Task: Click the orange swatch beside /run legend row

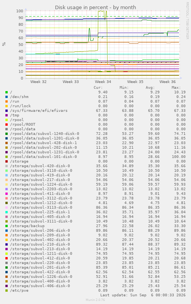Action: [7, 101]
